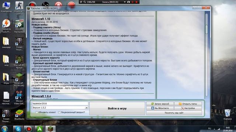Open the Компьютер desktop icon
The height and width of the screenshot is (132, 236).
[6, 7]
